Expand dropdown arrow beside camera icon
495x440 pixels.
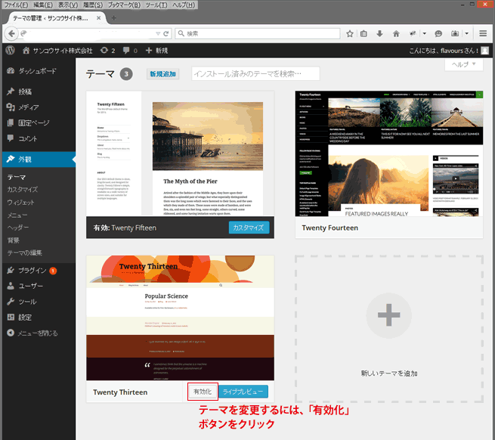click(466, 33)
